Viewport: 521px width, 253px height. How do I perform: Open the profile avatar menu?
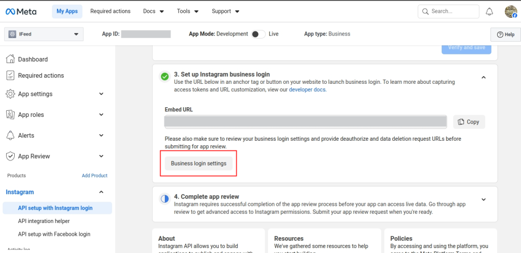(x=511, y=12)
